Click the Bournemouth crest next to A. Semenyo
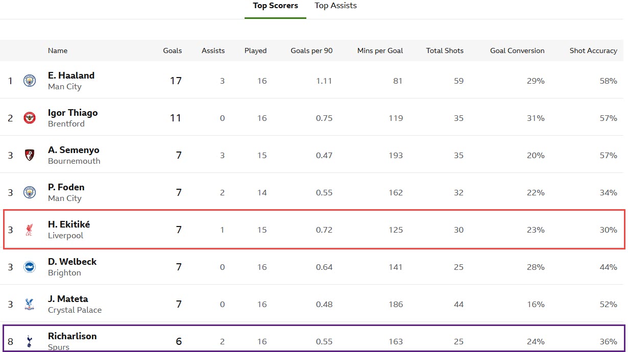This screenshot has height=352, width=628. pos(30,155)
